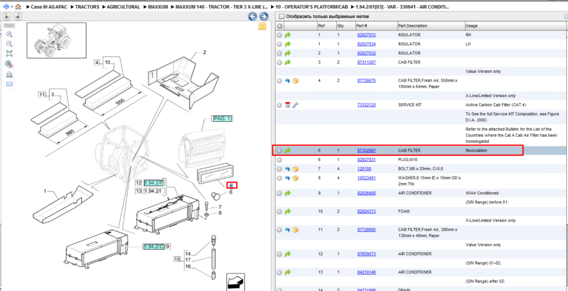Click package box icon for BOLT 120100
Screen dimensions: 568x291
295,168
